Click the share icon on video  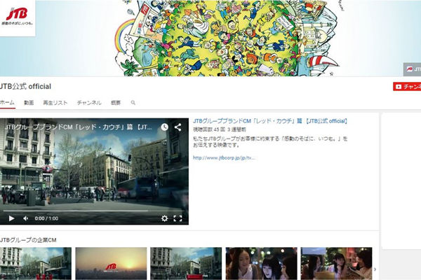[178, 127]
